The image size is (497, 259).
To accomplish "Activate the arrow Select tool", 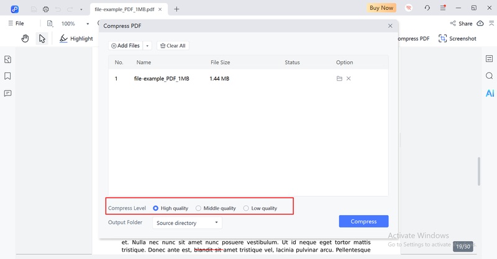I will pos(42,38).
